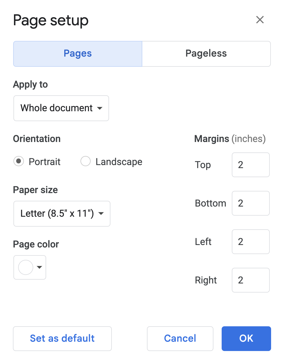
Task: Click the white page color swatch
Action: pos(26,268)
